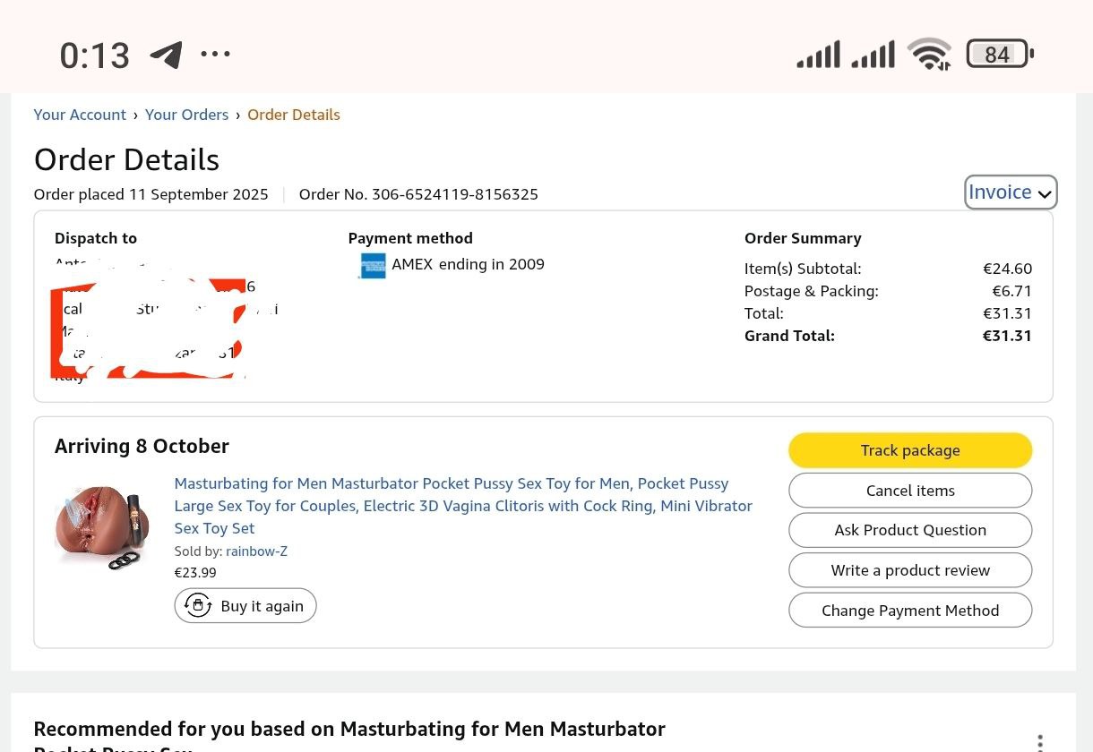This screenshot has width=1093, height=752.
Task: Tap the first cellular signal bars icon
Action: tap(818, 55)
